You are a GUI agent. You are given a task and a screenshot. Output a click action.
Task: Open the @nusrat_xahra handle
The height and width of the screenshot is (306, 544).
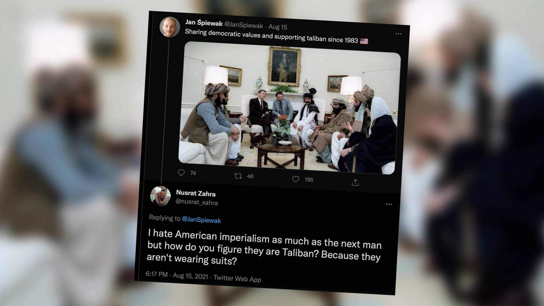197,202
